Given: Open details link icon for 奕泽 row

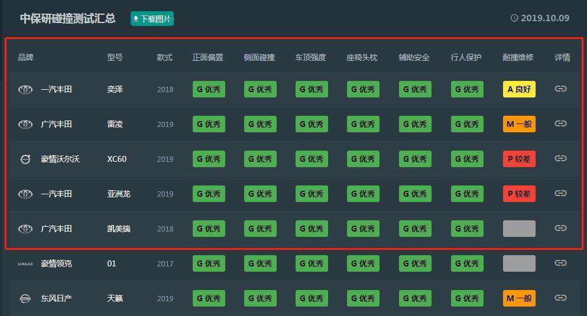Looking at the screenshot, I should coord(560,89).
